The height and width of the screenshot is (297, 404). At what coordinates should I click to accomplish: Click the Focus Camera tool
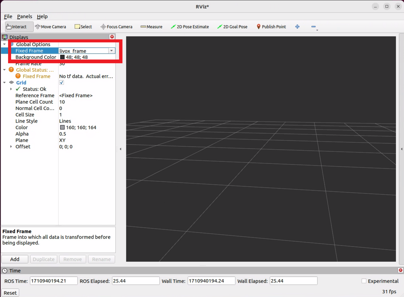tap(116, 26)
